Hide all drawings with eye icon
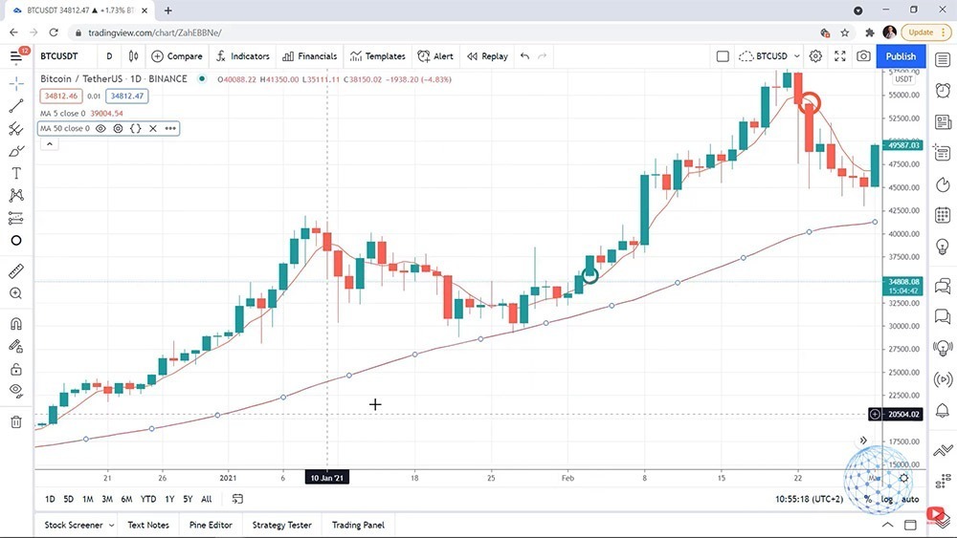This screenshot has height=538, width=957. click(x=16, y=391)
